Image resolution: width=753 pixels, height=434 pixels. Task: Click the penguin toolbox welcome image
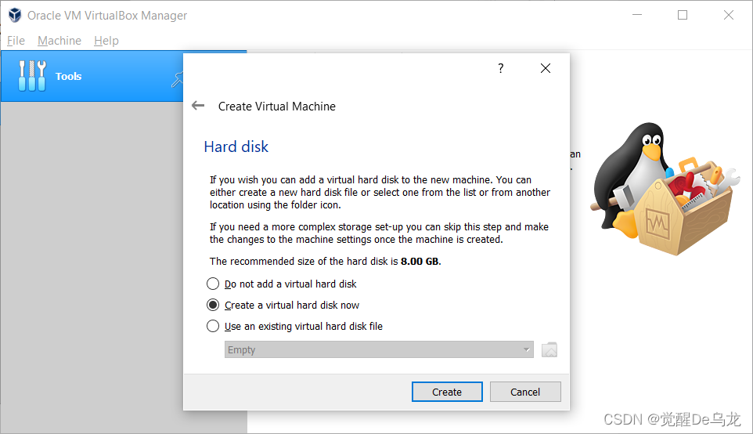click(665, 188)
